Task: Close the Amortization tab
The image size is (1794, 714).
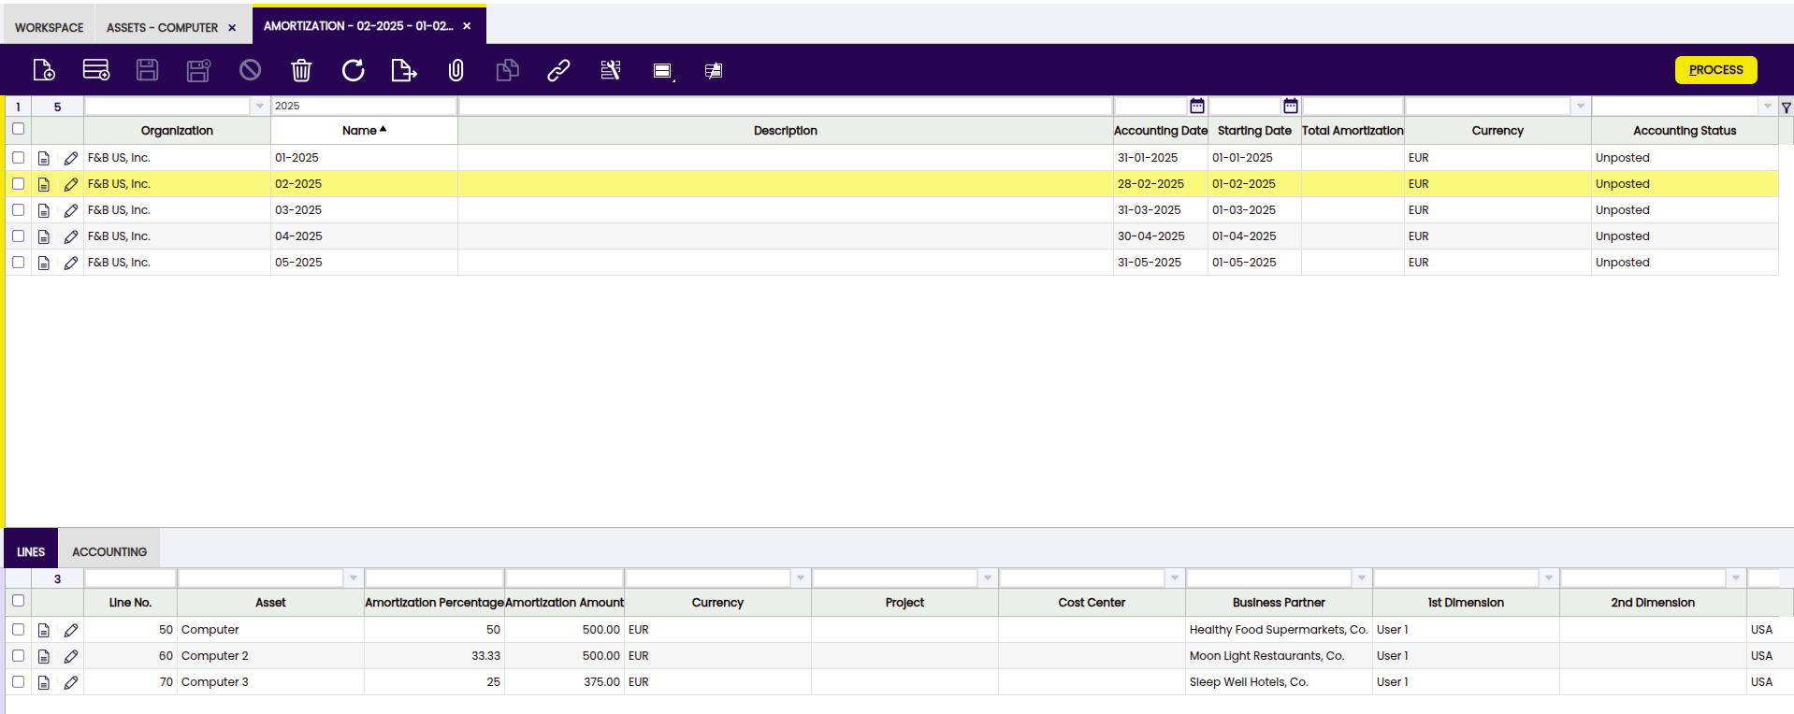Action: [467, 26]
